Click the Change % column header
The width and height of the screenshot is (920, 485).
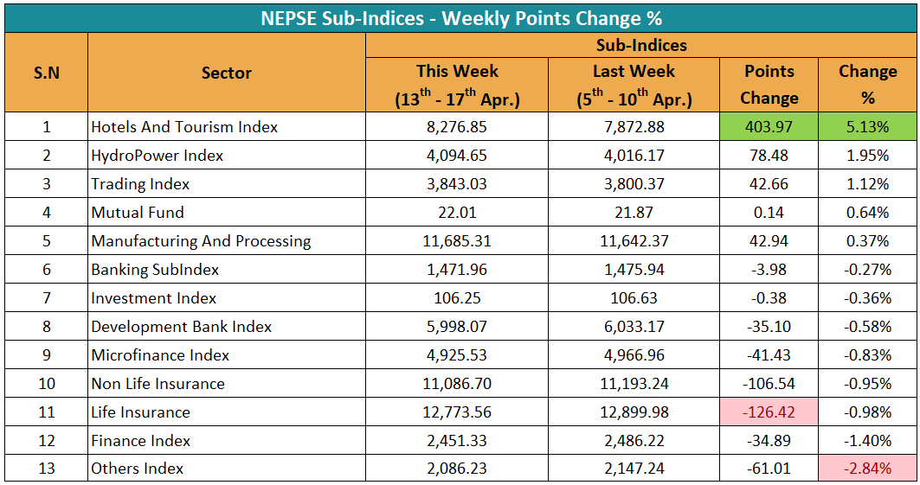[x=867, y=85]
